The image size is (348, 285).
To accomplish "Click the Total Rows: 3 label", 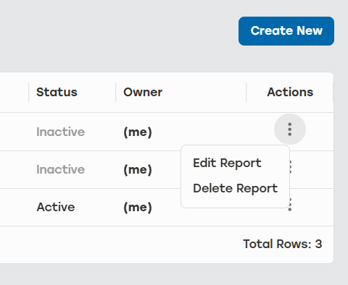I will pos(283,244).
